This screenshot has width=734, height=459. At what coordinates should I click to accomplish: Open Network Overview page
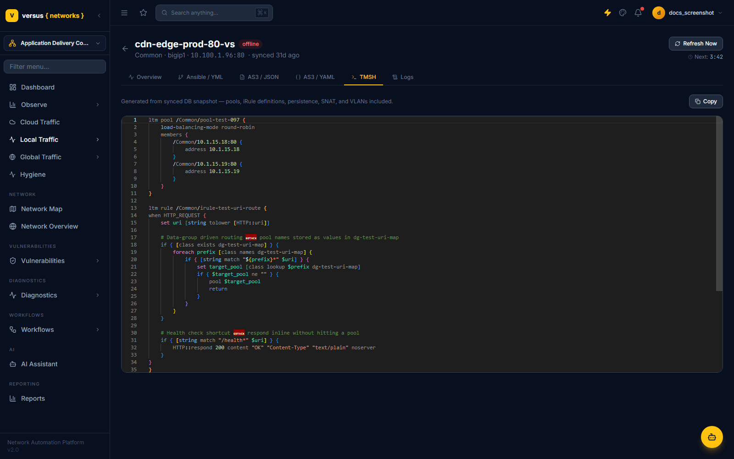55,226
